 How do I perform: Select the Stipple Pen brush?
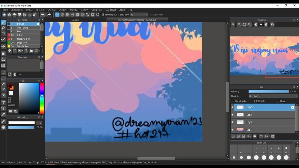click(23, 46)
